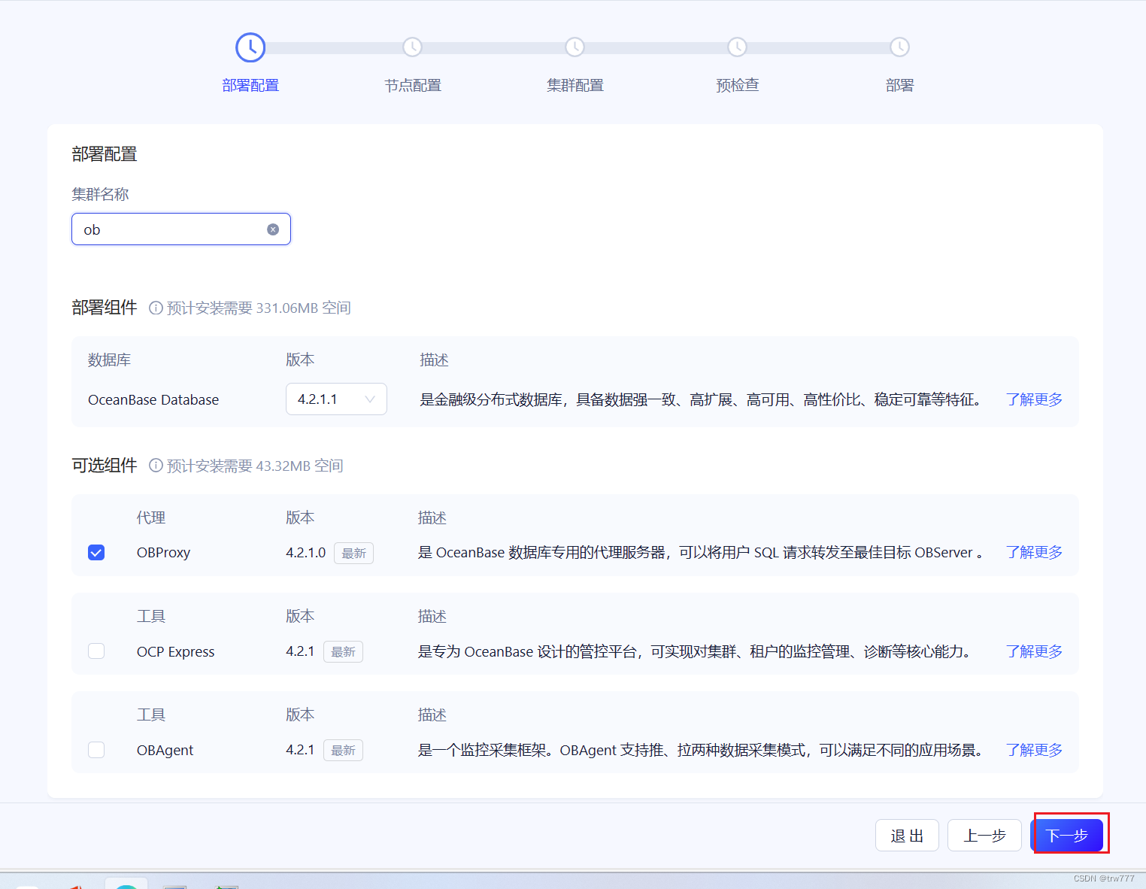Click OBProxy version number 4.2.1.0
Image resolution: width=1146 pixels, height=889 pixels.
305,553
